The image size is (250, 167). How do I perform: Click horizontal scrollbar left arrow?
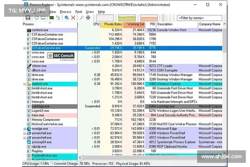tap(80, 157)
